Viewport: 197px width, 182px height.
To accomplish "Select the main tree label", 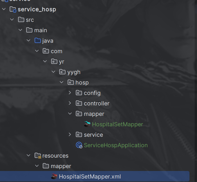I will (x=41, y=30).
